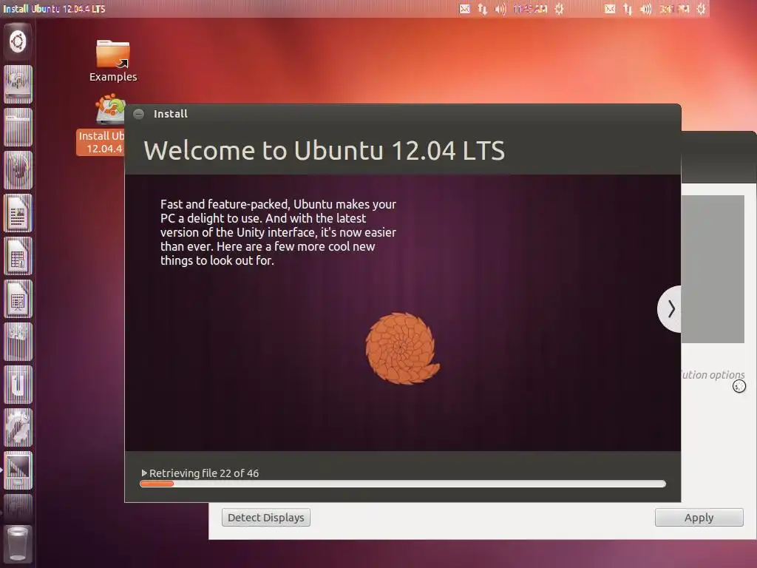757x568 pixels.
Task: Click the Install Ubuntu launcher icon
Action: (18, 84)
